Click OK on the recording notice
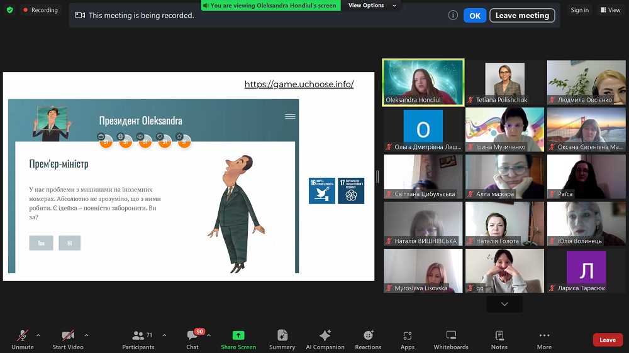 (x=475, y=16)
